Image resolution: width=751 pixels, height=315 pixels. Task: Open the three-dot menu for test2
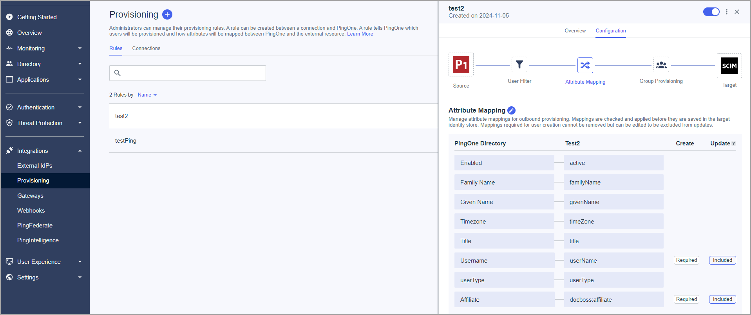[727, 12]
